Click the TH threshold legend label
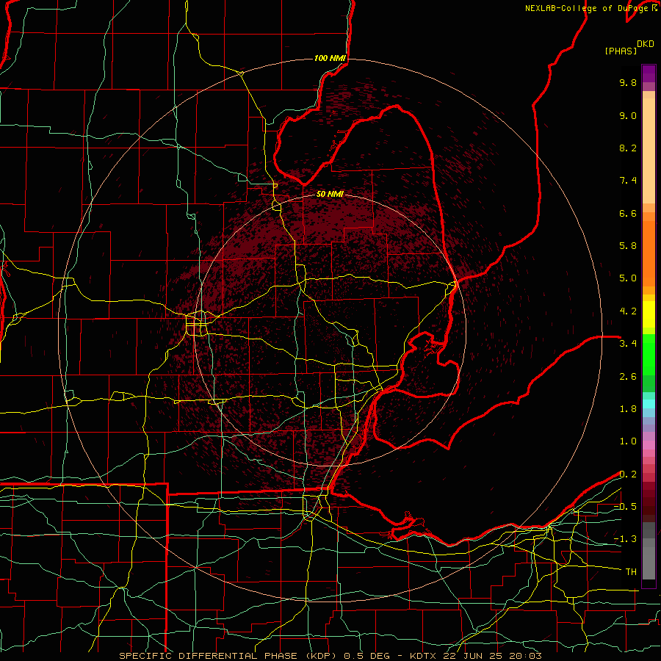The width and height of the screenshot is (661, 661). (x=631, y=572)
